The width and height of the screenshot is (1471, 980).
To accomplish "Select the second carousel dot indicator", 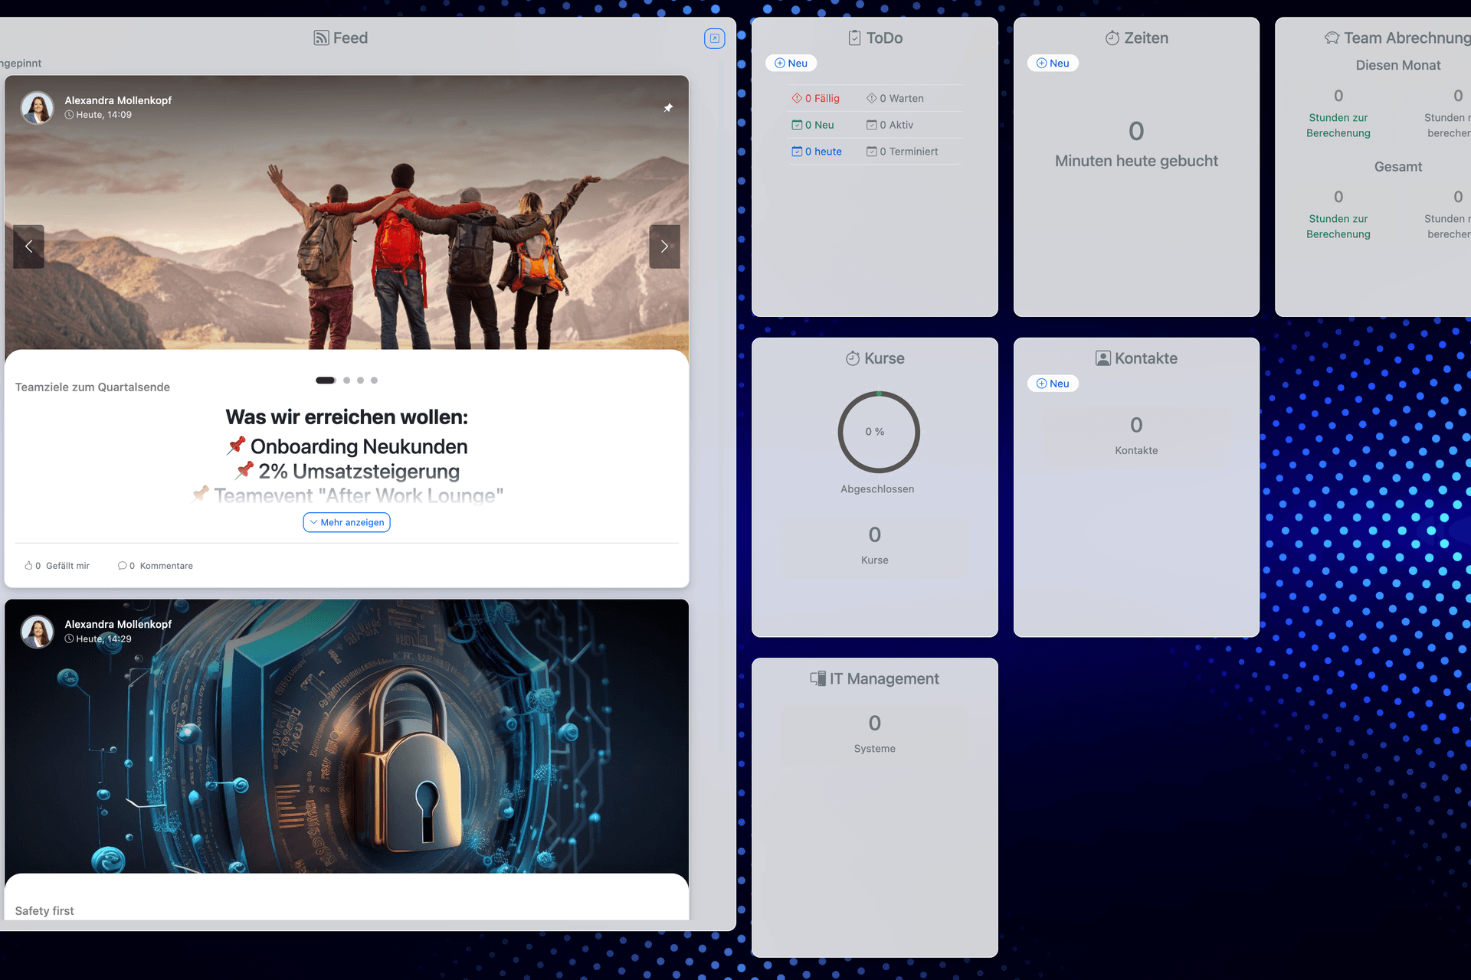I will 346,381.
